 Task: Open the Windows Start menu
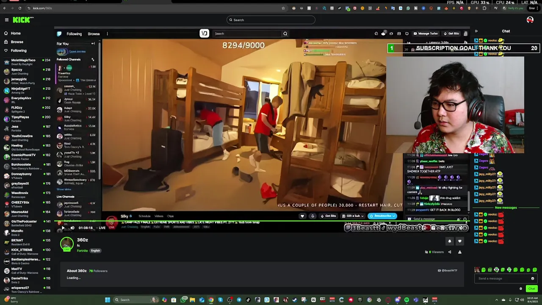point(108,300)
